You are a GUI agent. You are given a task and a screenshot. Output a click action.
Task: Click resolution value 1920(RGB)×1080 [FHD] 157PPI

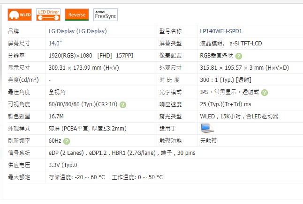(x=91, y=56)
